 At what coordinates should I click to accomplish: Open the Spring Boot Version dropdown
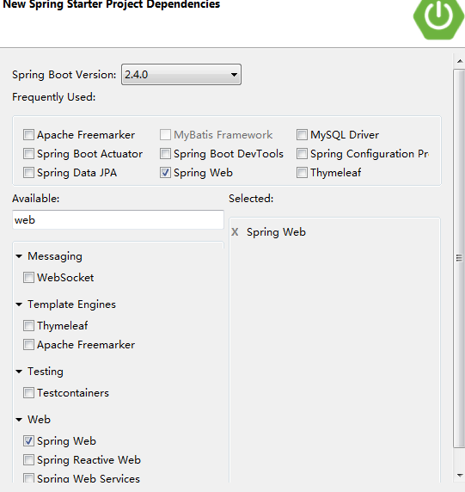(x=181, y=74)
